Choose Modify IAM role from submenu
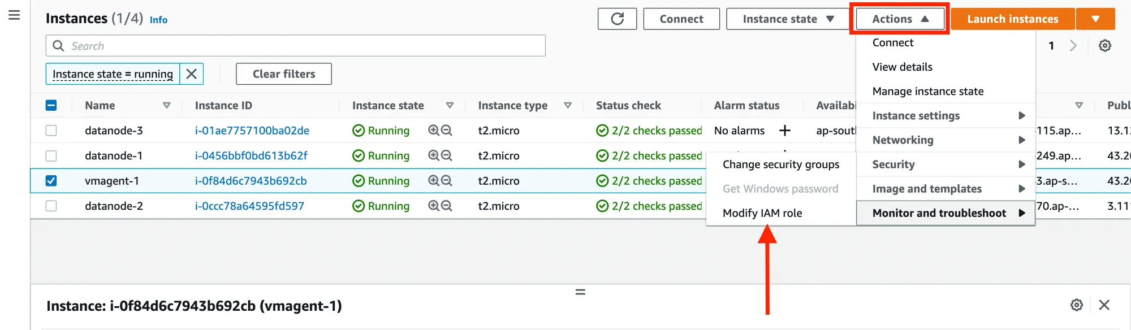 coord(762,213)
